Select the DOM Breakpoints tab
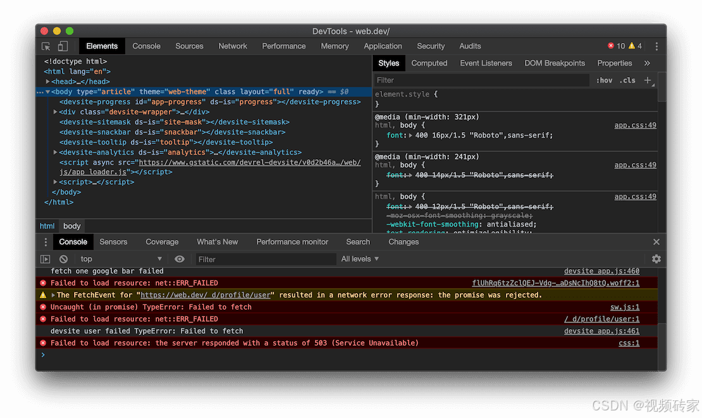Viewport: 702px width, 418px height. pos(555,63)
